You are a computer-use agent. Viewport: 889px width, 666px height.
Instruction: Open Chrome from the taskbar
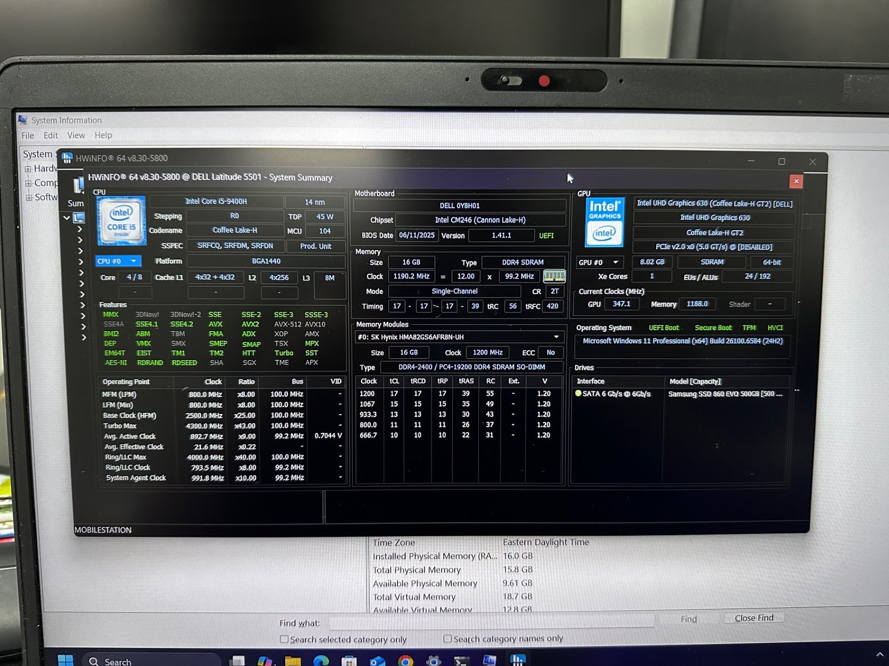404,660
